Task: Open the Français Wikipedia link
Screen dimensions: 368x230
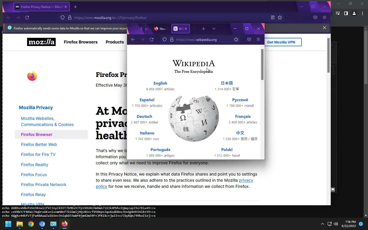Action: pos(243,117)
